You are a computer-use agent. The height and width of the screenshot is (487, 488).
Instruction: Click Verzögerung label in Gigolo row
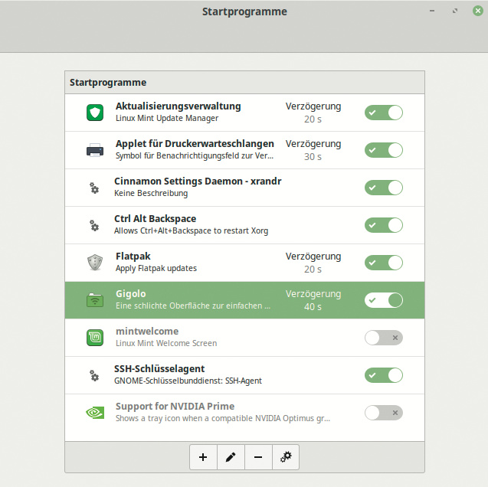(x=313, y=294)
